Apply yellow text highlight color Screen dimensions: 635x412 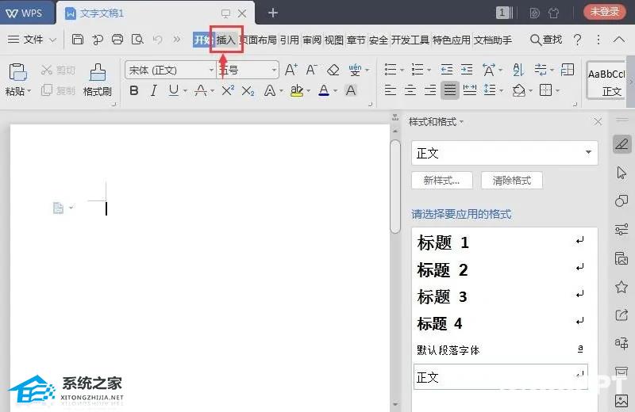[296, 90]
